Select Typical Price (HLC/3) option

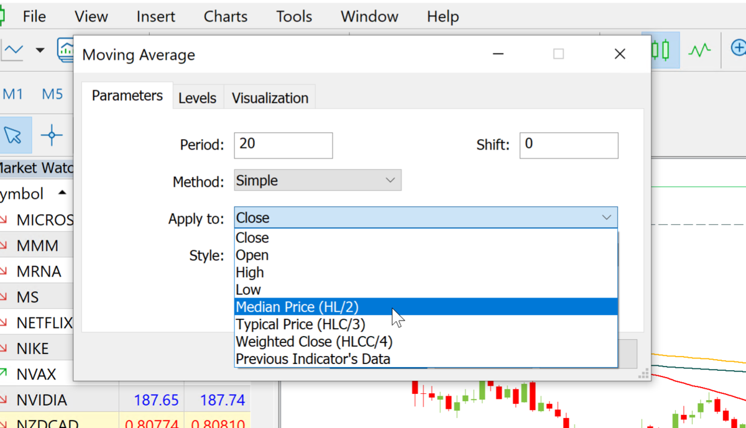click(426, 324)
